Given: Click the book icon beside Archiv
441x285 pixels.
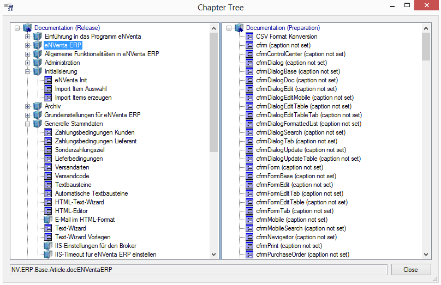Looking at the screenshot, I should (x=38, y=106).
